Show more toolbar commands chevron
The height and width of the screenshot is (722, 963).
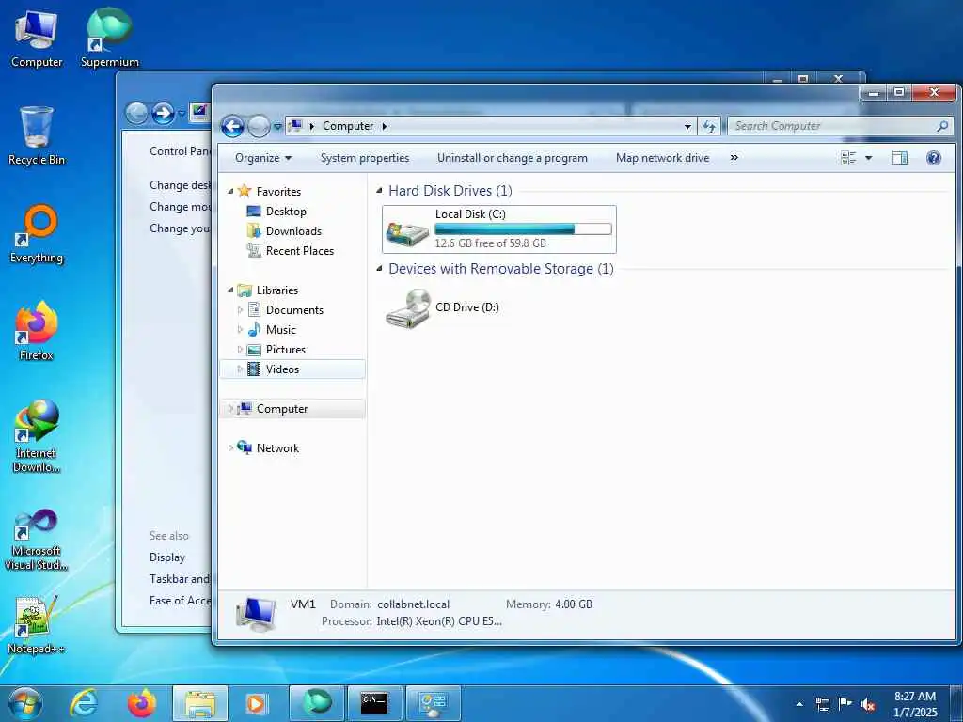tap(734, 158)
